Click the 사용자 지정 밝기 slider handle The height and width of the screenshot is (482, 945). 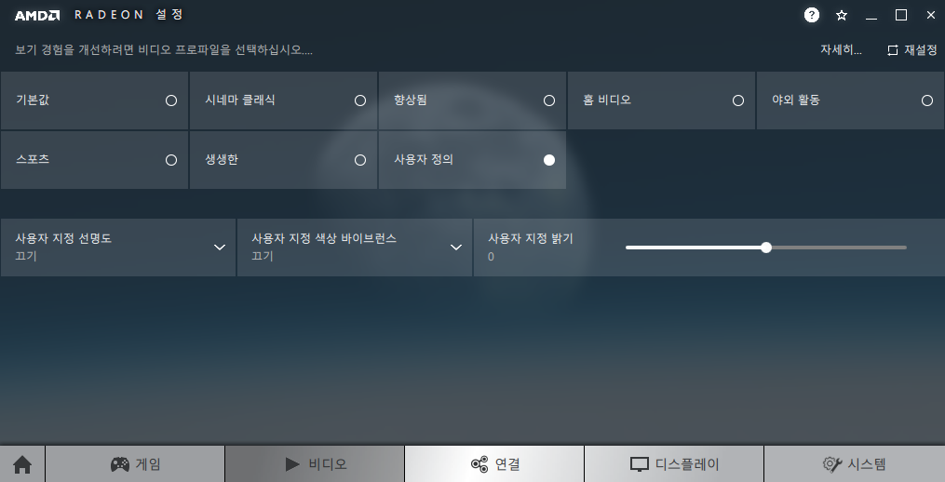click(766, 247)
